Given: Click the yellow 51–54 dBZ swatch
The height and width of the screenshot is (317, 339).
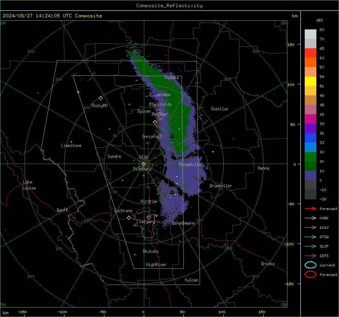Looking at the screenshot, I should coord(310,81).
